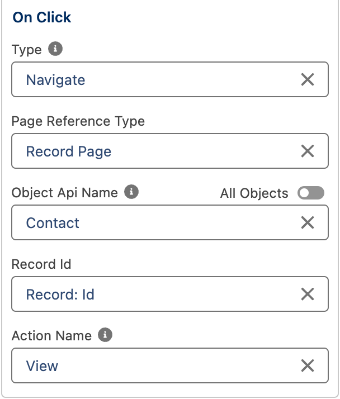This screenshot has height=399, width=340.
Task: Clear the Navigate value with its X icon
Action: coord(308,80)
